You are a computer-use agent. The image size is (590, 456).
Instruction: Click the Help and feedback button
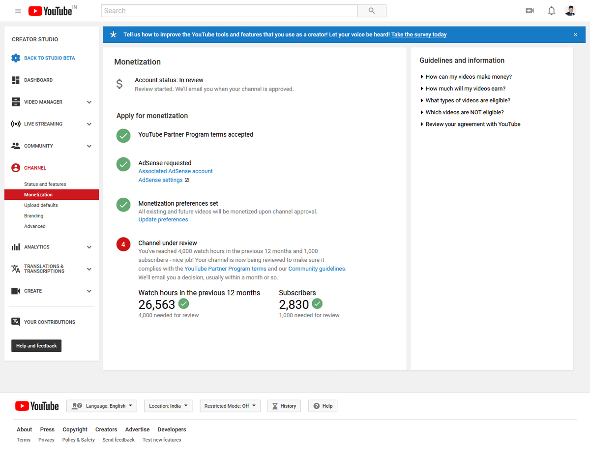(x=36, y=346)
